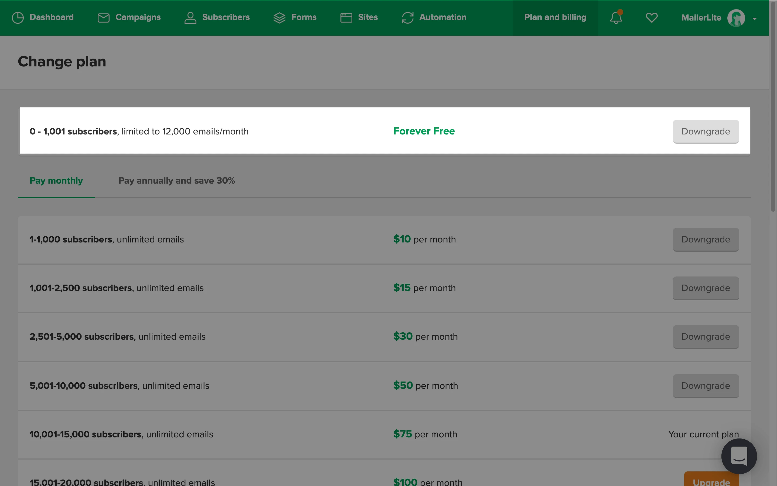
Task: Click the heart icon in header
Action: (652, 18)
